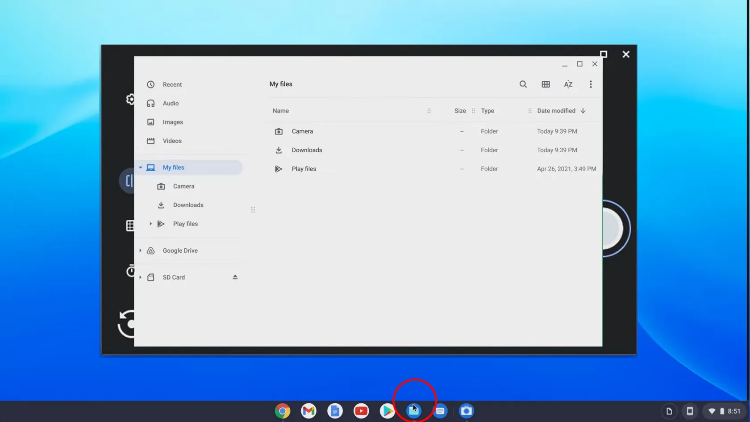750x422 pixels.
Task: Open Google Play Store from shelf
Action: (x=387, y=411)
